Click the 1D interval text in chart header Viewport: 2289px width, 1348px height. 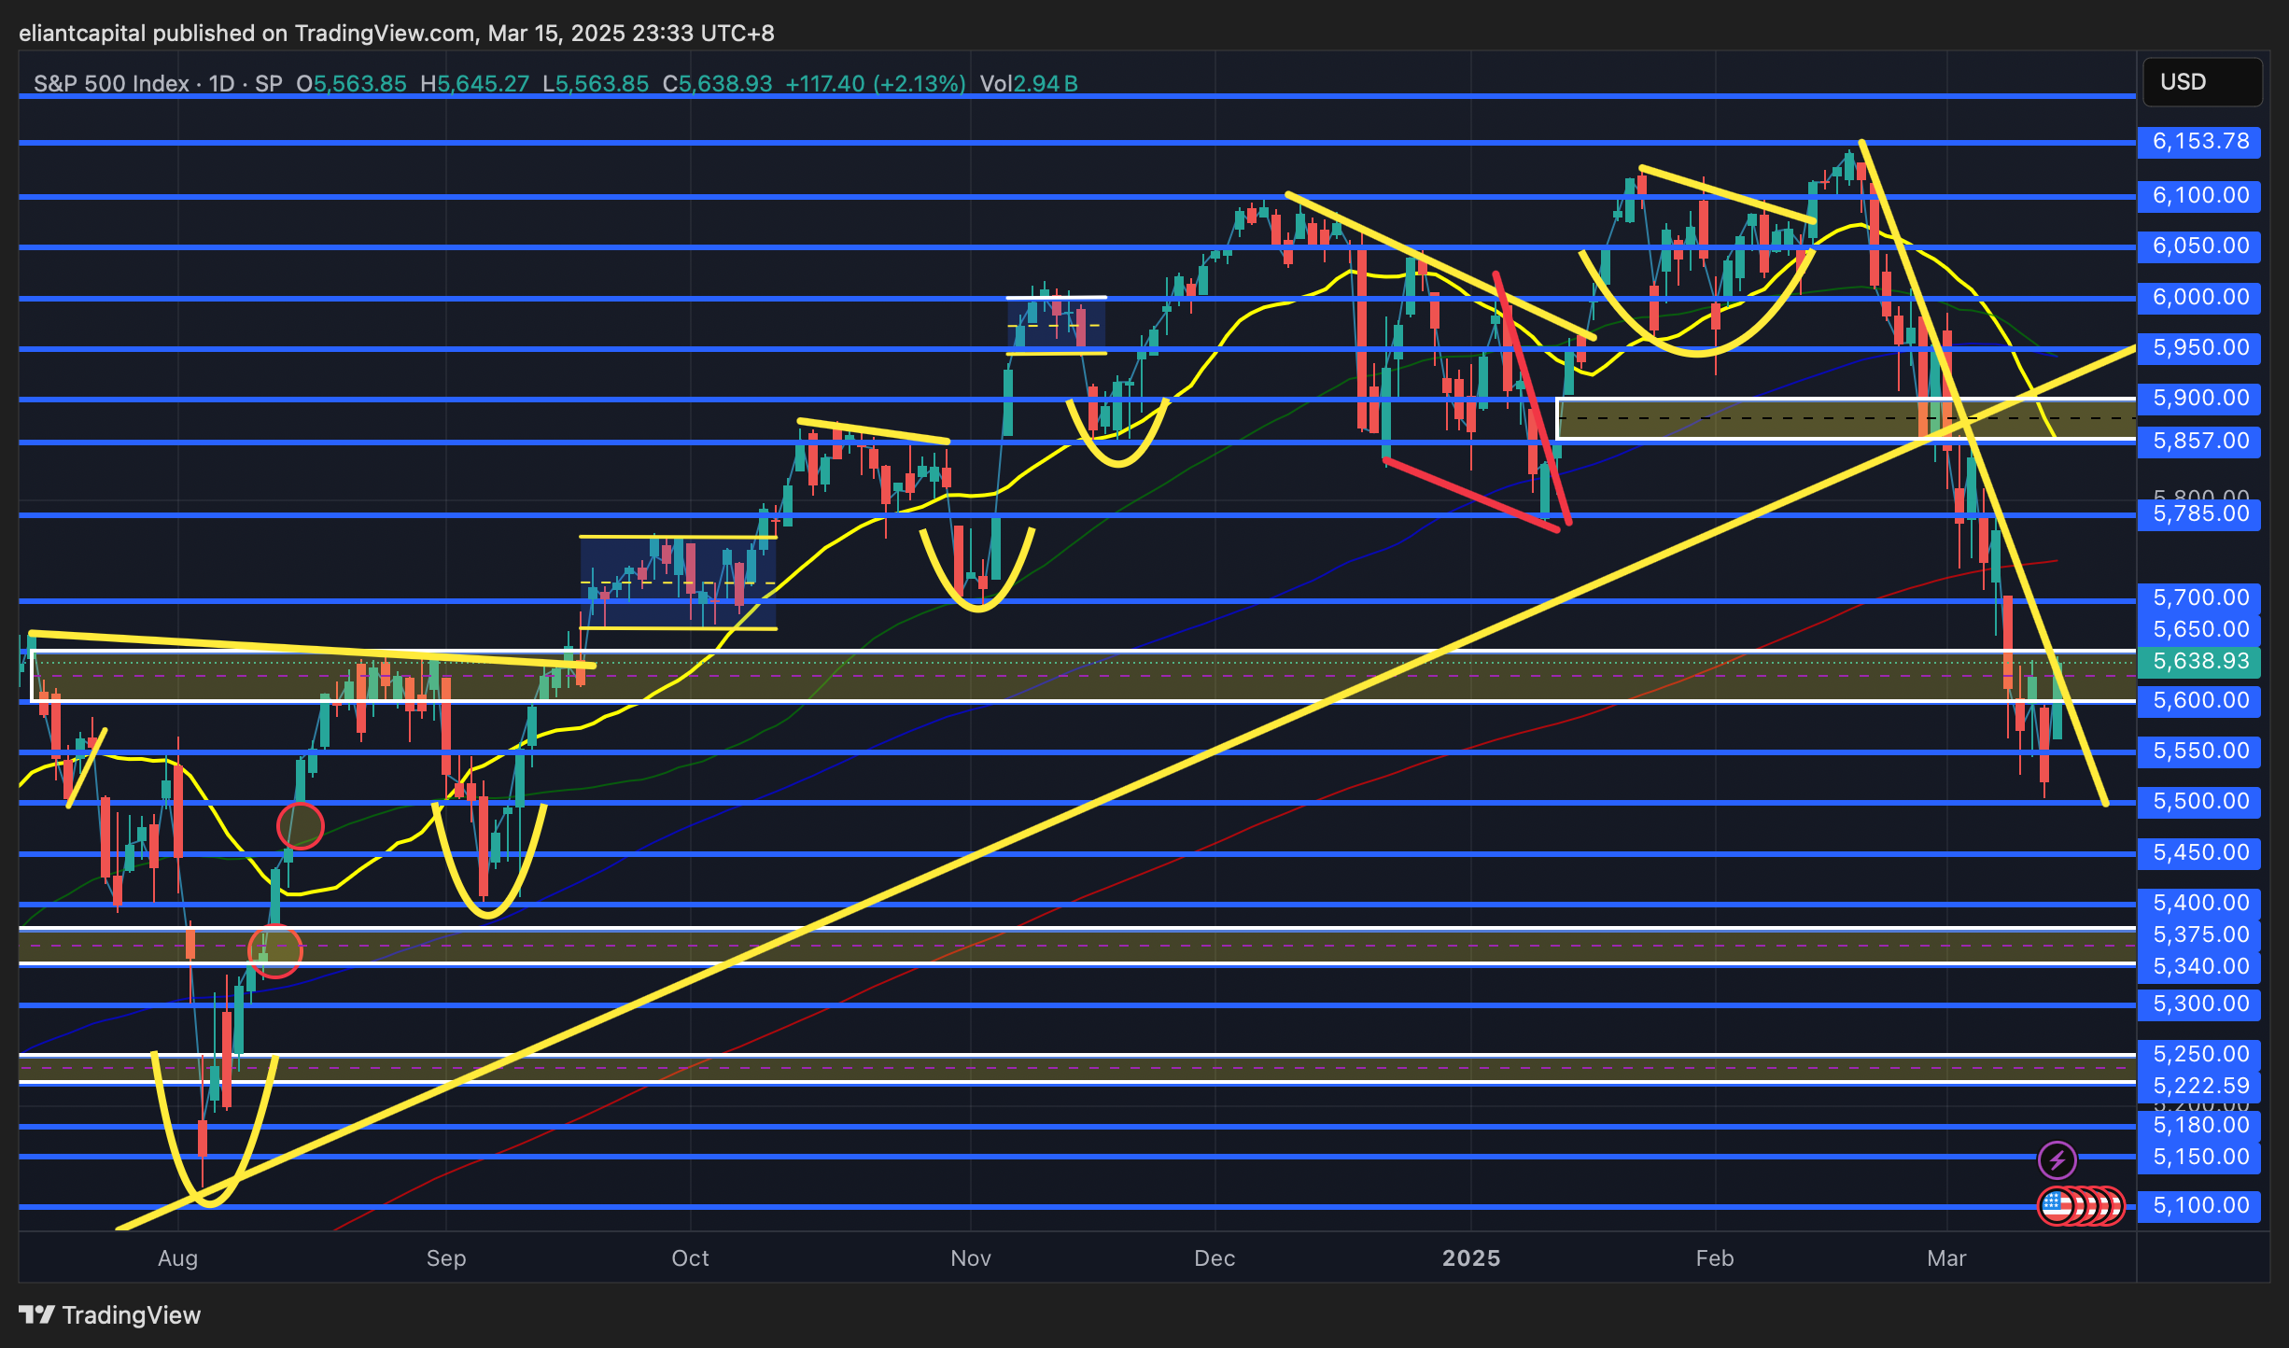tap(221, 84)
